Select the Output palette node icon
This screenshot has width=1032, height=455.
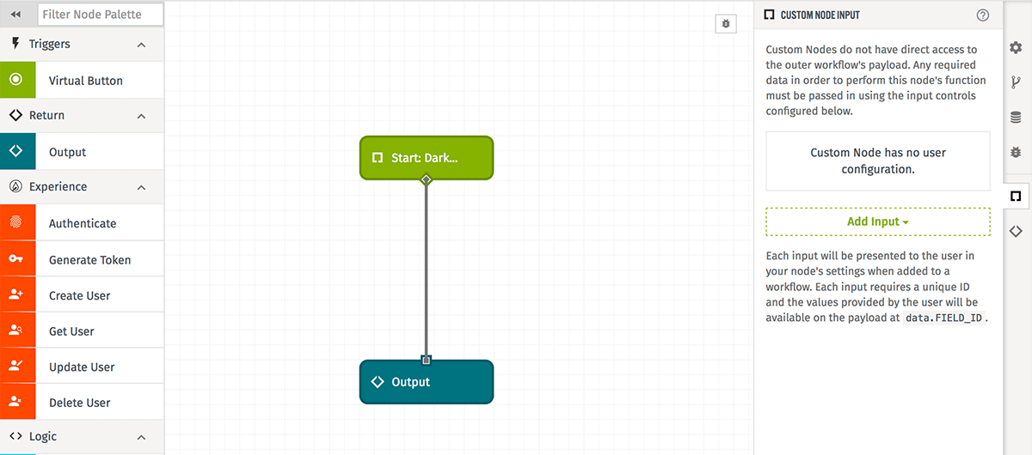tap(17, 151)
